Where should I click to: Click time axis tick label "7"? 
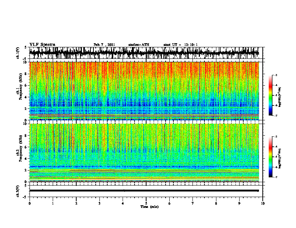[193, 203]
